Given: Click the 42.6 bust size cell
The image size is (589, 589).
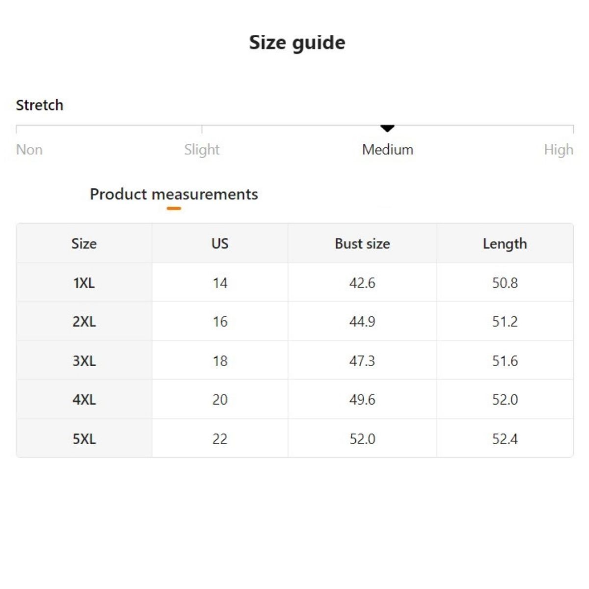Looking at the screenshot, I should click(x=362, y=283).
